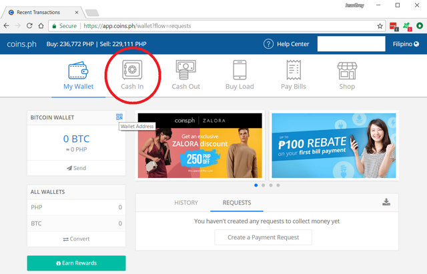
Task: Open a new browser tab
Action: [x=92, y=13]
